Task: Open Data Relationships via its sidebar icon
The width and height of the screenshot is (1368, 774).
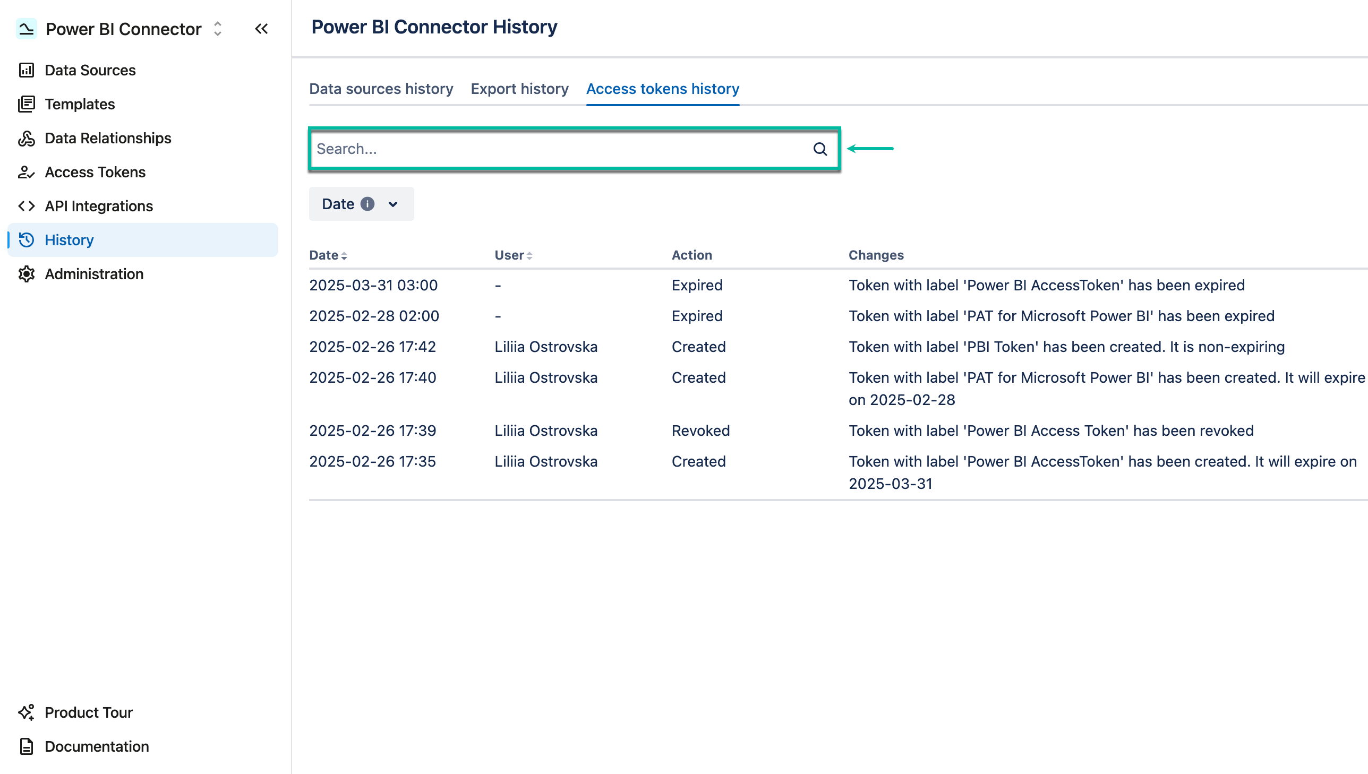Action: (26, 138)
